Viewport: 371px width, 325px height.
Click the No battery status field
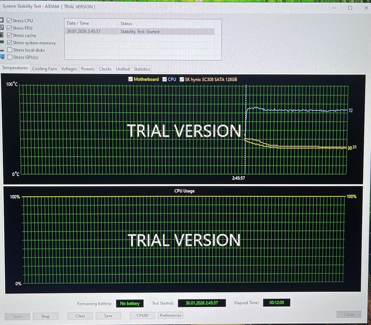click(130, 304)
